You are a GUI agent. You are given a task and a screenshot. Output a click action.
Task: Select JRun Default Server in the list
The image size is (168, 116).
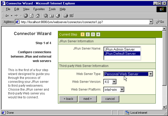(122, 53)
